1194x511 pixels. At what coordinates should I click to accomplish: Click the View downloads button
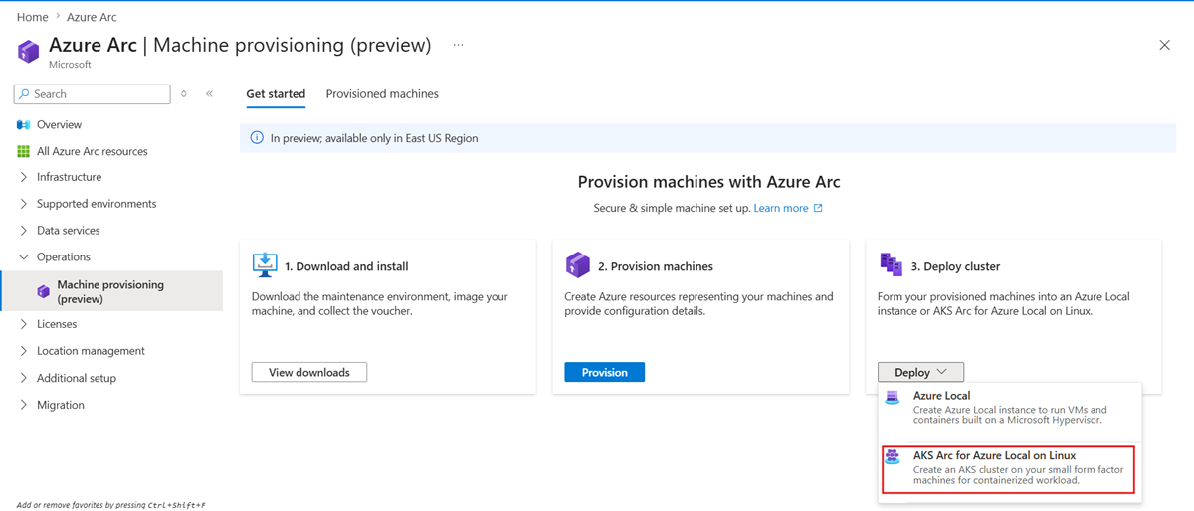pyautogui.click(x=309, y=372)
